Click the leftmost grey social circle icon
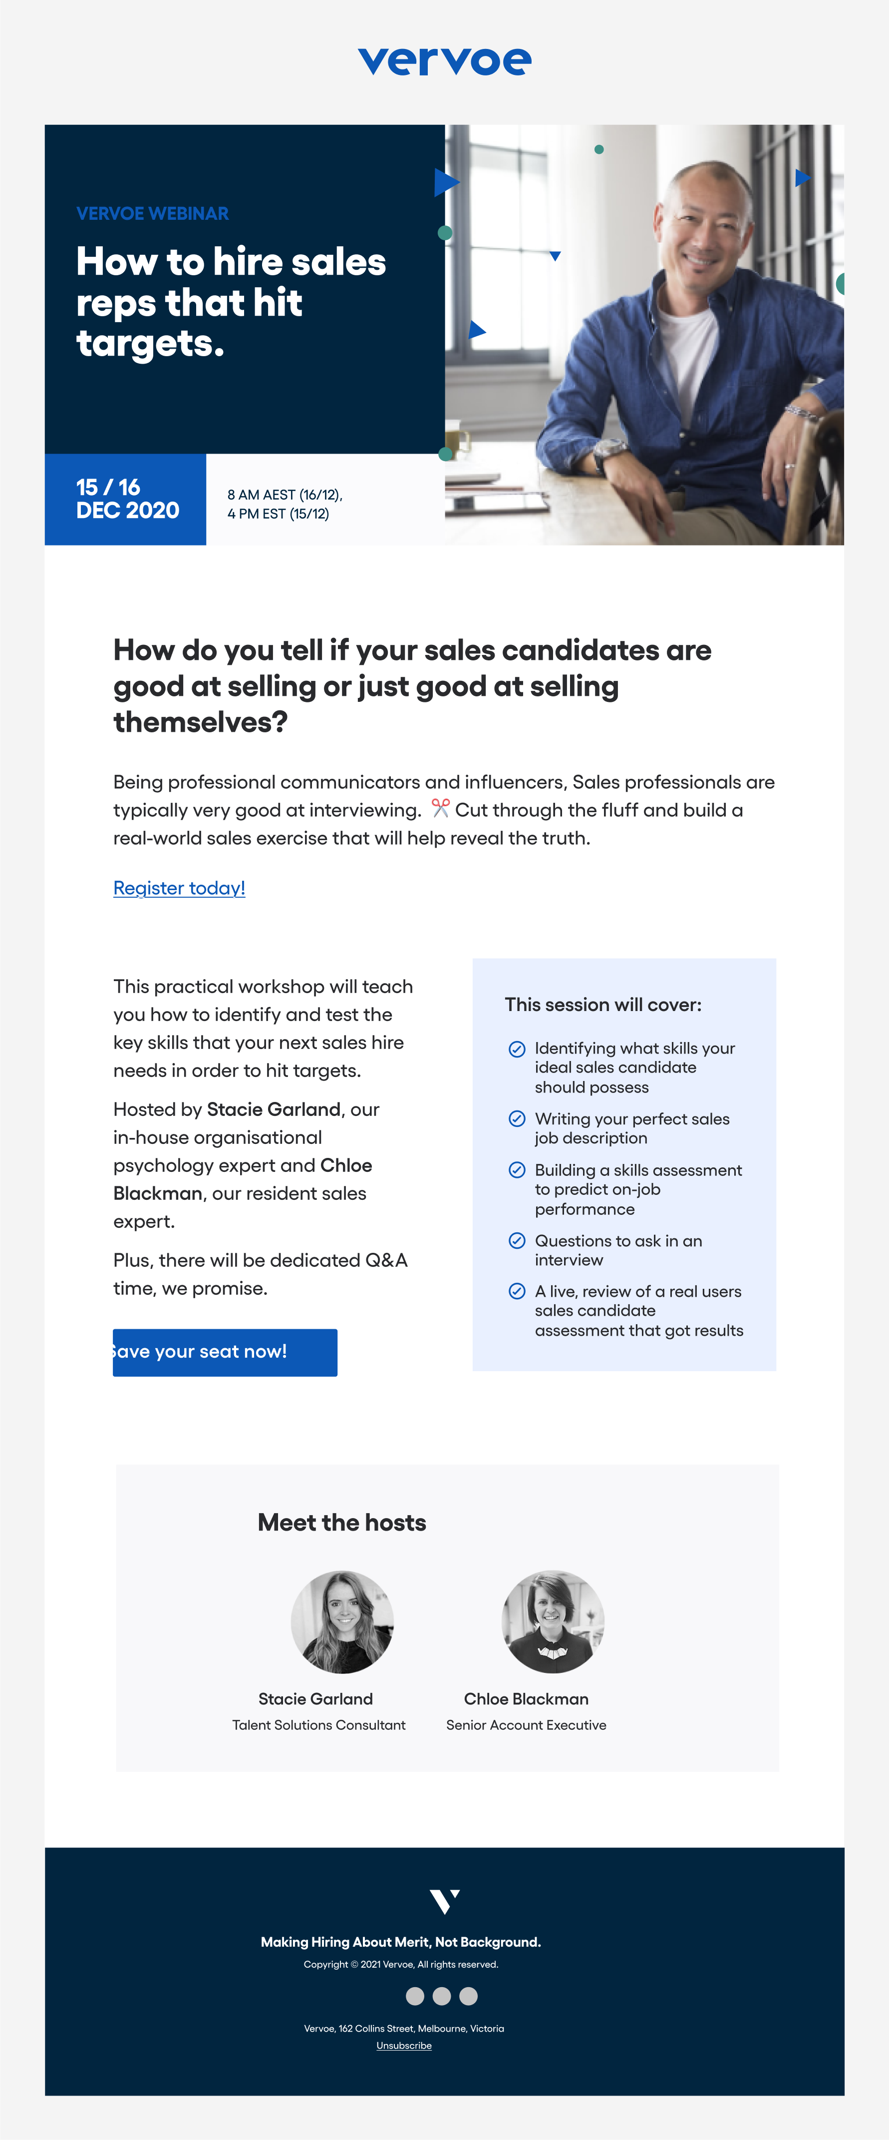889x2140 pixels. (x=415, y=1996)
